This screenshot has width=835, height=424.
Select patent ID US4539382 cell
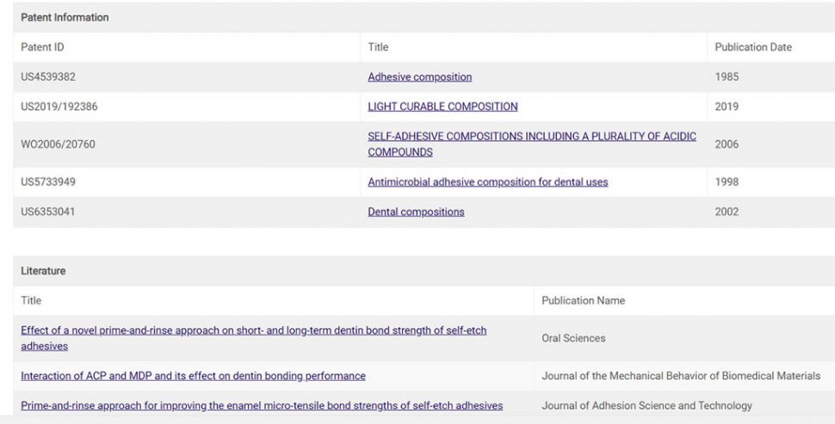point(48,77)
